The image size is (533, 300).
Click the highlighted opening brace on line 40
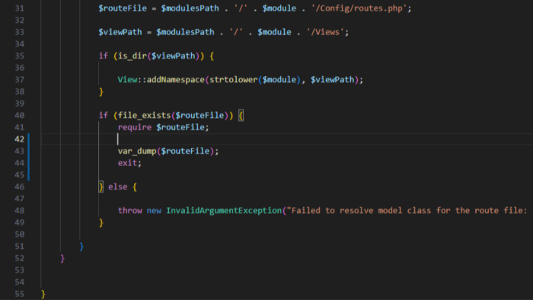pos(241,116)
